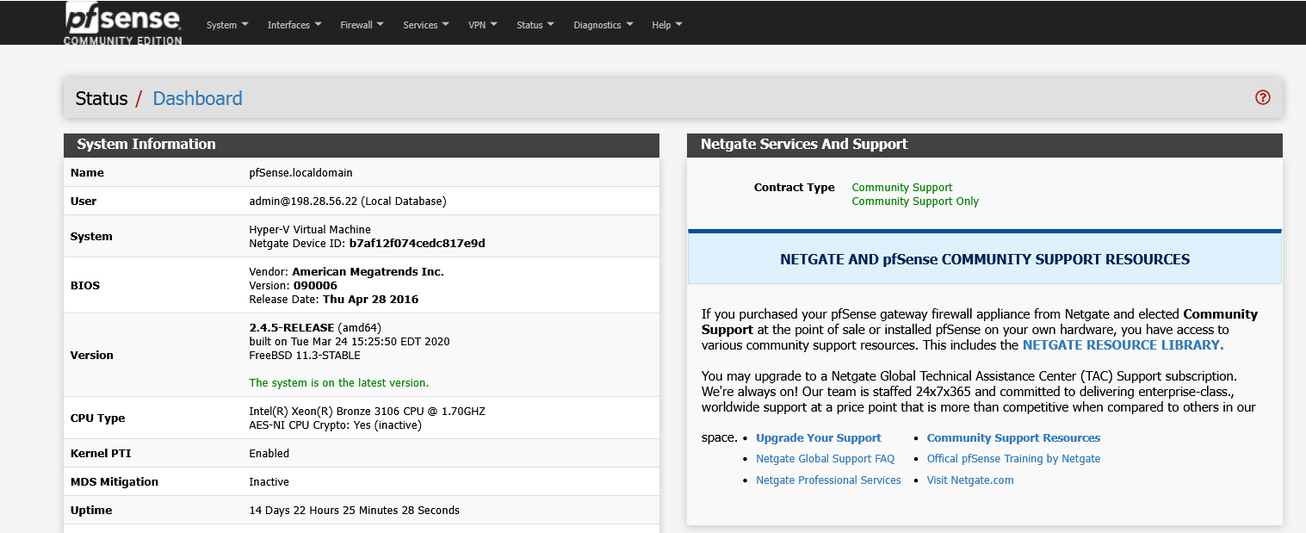Open Netgate Global Support FAQ
Viewport: 1306px width, 533px height.
(x=825, y=459)
